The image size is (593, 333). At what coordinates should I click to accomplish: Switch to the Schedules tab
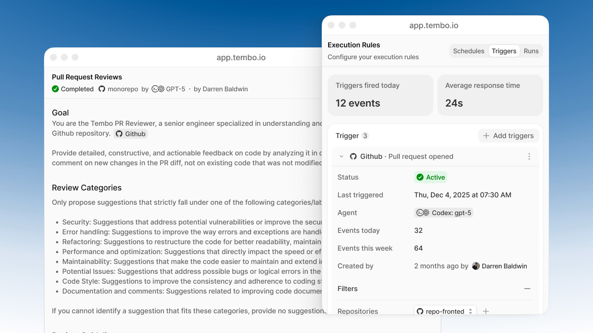pos(468,51)
